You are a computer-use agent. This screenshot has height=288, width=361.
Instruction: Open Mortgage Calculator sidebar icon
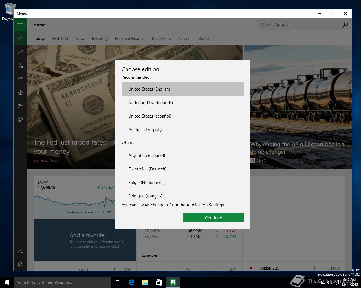pos(20,92)
